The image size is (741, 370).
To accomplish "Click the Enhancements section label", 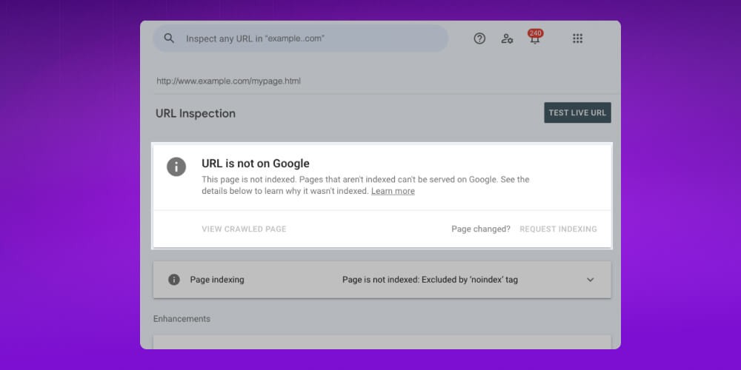I will click(182, 319).
